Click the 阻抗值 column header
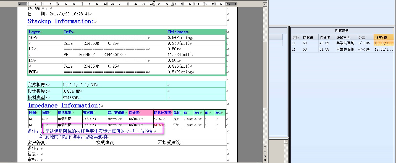This screenshot has height=163, width=396. tap(310, 37)
